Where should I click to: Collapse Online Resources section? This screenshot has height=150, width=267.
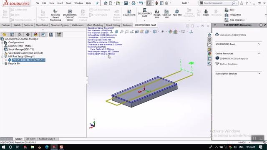coord(259,53)
